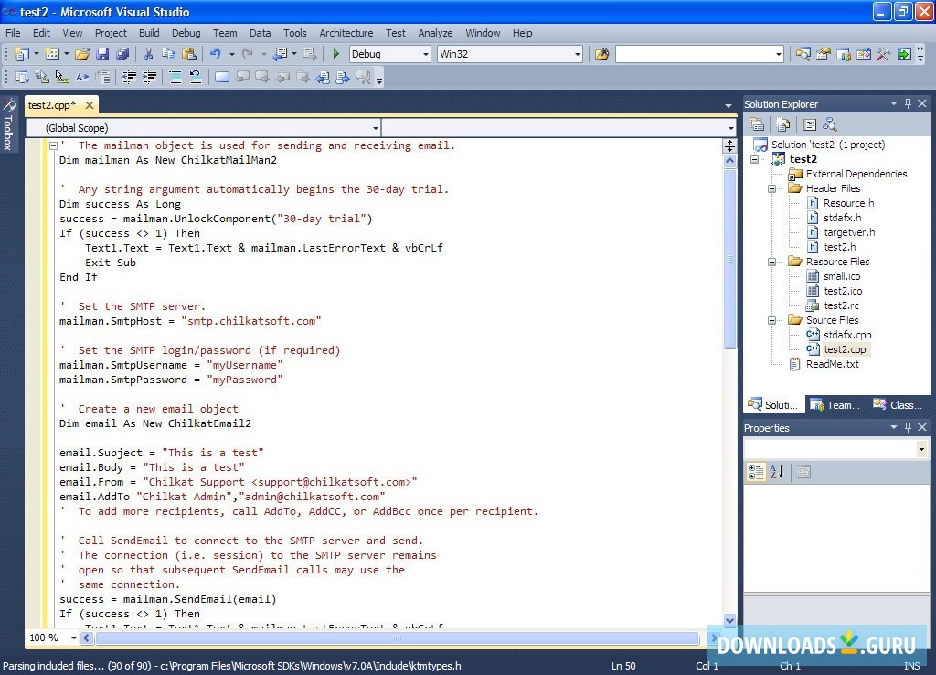
Task: Select Resource.h in Header Files
Action: point(848,203)
